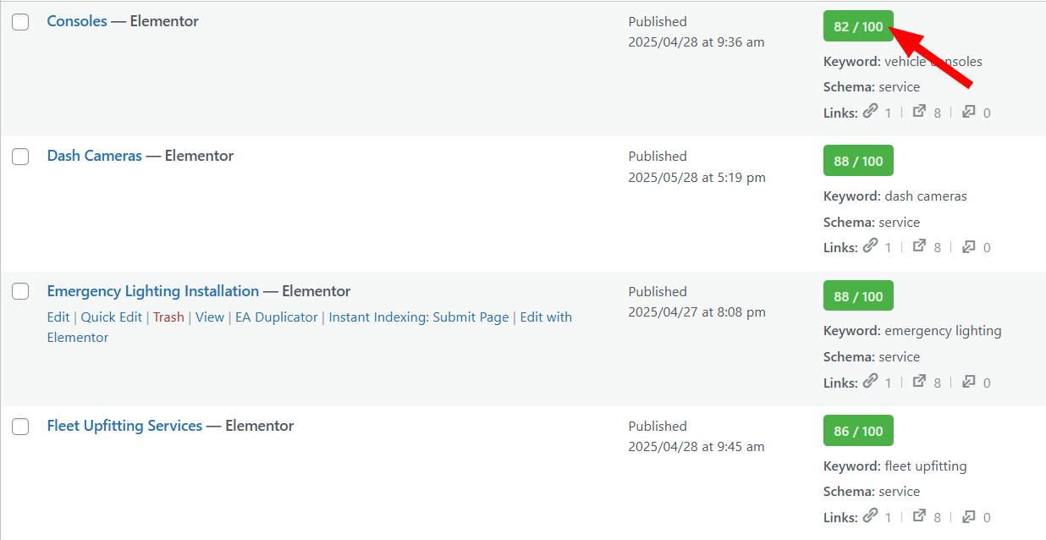Click the 86 / 100 SEO score badge

858,431
